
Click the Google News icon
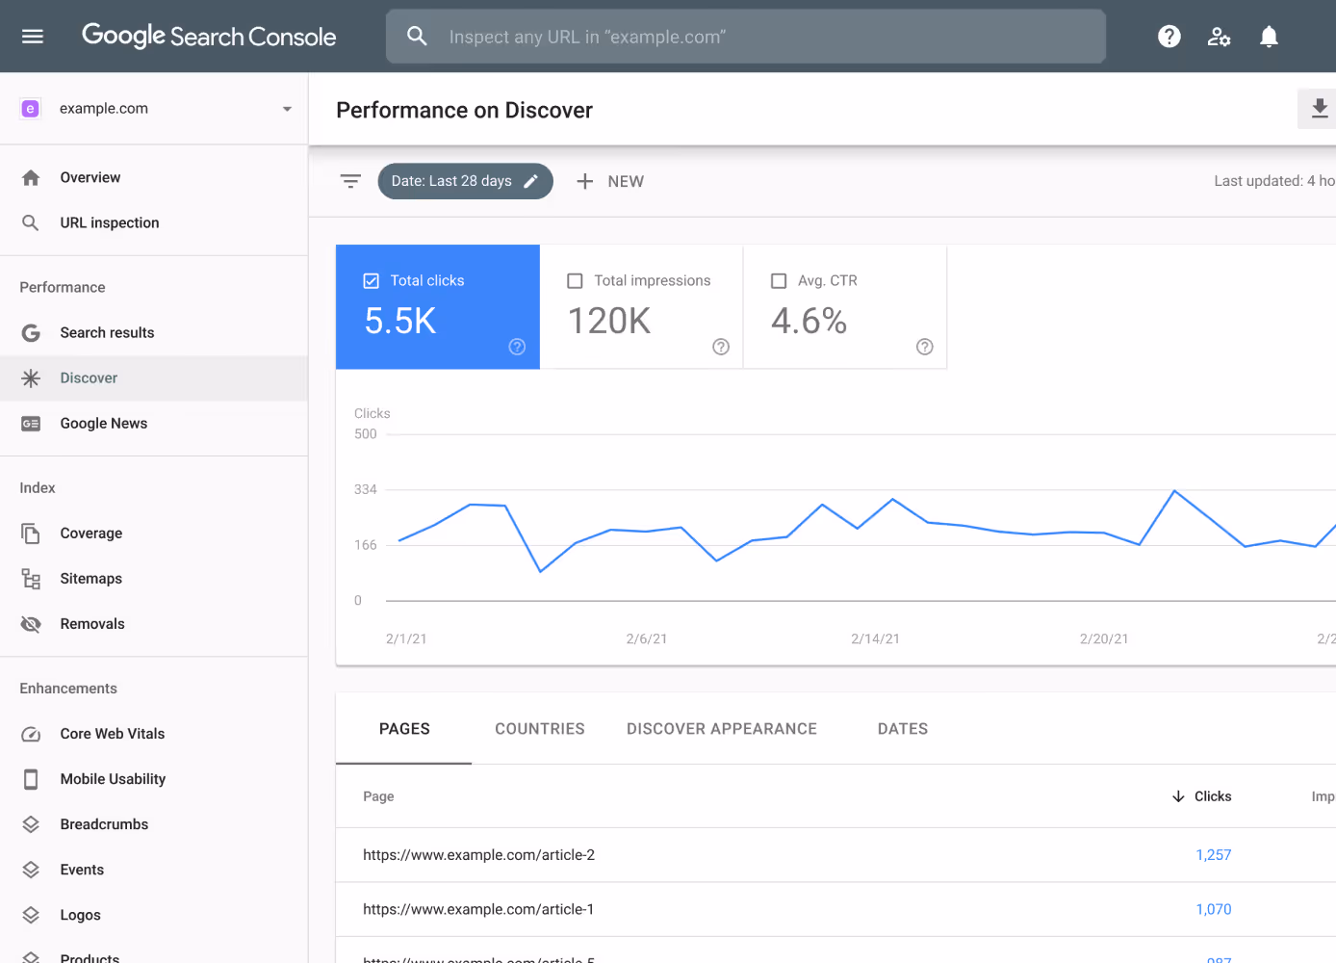pyautogui.click(x=31, y=424)
